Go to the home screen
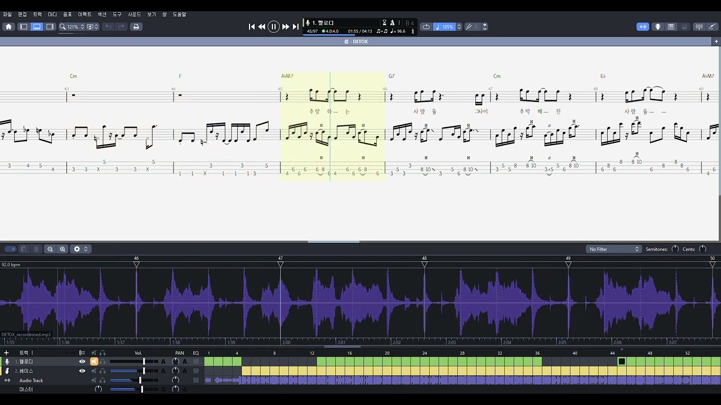Screen dimensions: 721x405 click(8, 26)
